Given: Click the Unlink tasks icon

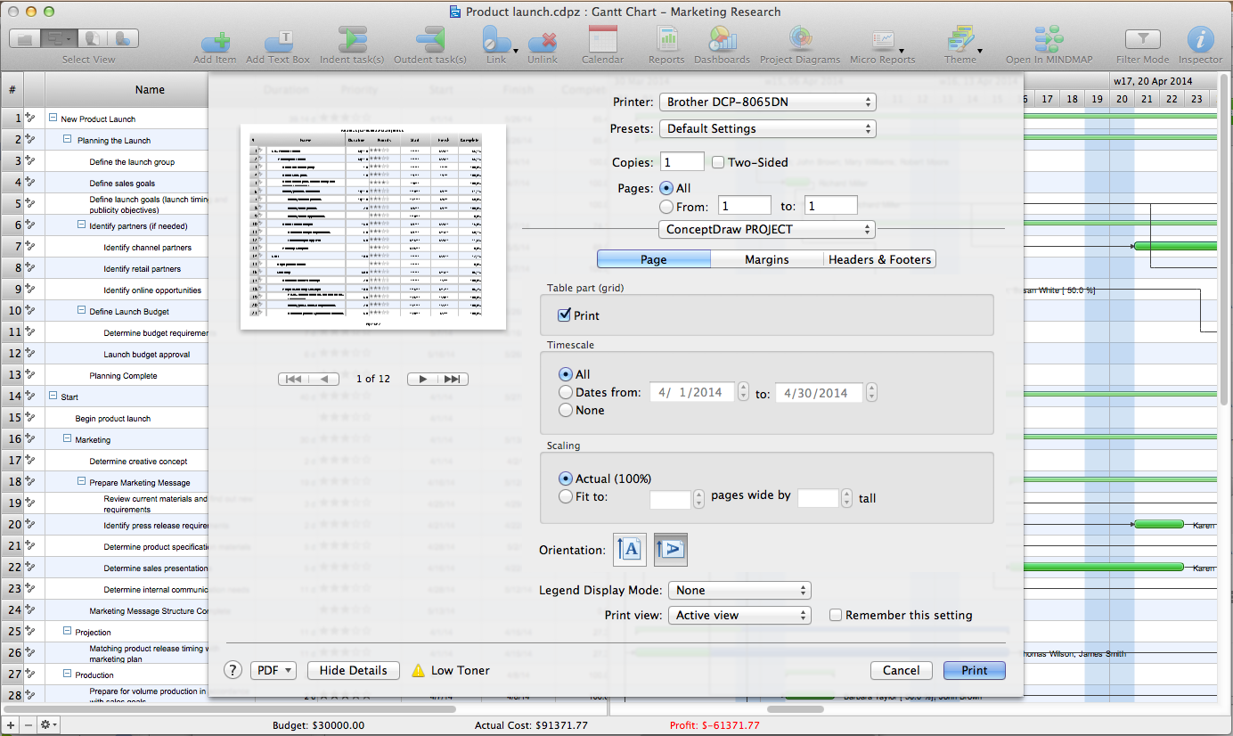Looking at the screenshot, I should (543, 41).
